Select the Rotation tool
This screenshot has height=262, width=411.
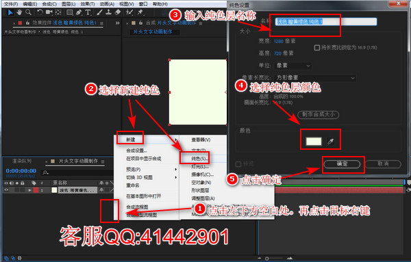click(40, 12)
